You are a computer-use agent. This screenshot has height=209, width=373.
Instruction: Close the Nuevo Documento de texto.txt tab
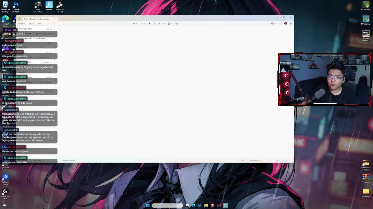54,19
